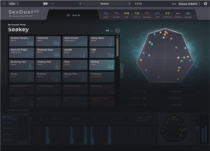Open the EXTRAS three-dots tab
The height and width of the screenshot is (151, 210).
(178, 15)
